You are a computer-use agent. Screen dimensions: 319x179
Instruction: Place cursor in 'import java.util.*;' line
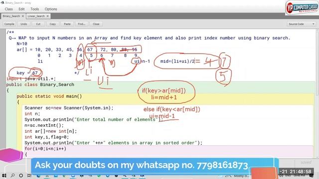[31, 79]
